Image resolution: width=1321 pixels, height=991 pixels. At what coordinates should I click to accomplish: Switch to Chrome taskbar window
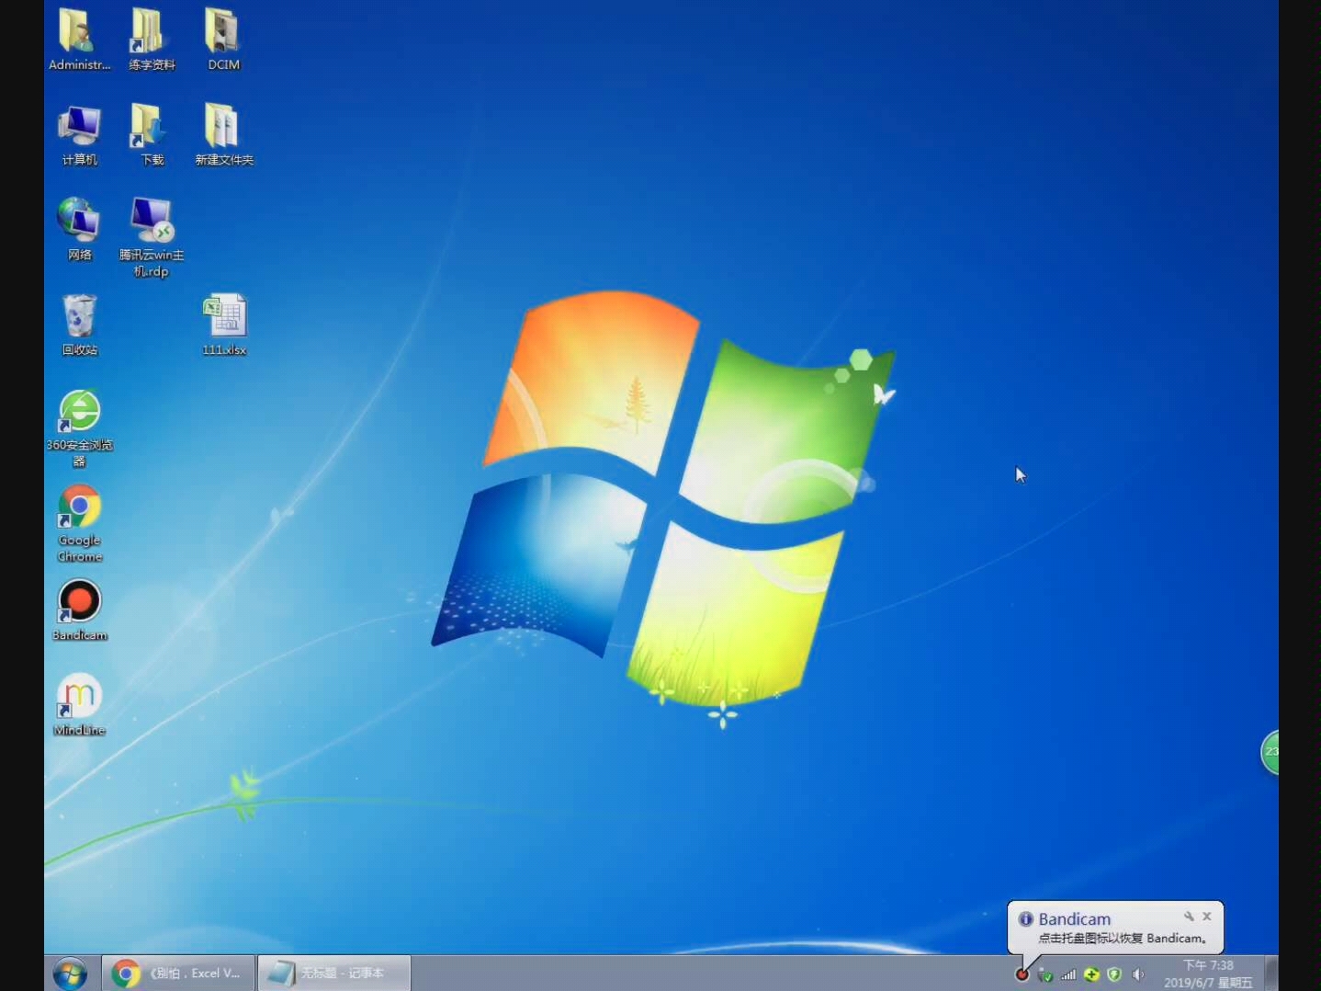[177, 973]
